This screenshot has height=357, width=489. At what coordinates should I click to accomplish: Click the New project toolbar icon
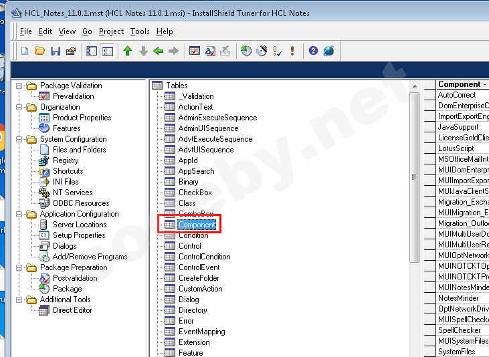pyautogui.click(x=25, y=51)
